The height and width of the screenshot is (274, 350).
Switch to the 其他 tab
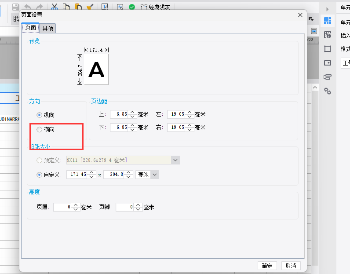point(47,28)
